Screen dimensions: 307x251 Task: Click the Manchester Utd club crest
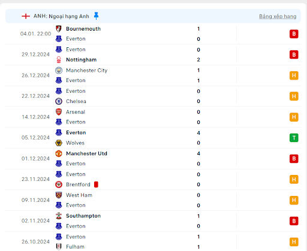click(x=59, y=153)
